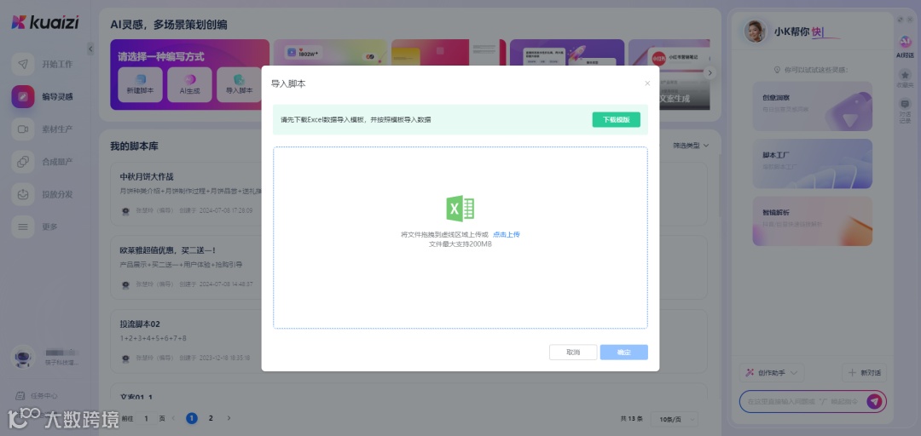Viewport: 921px width, 436px height.
Task: Click the 前往 page number input
Action: coord(147,419)
